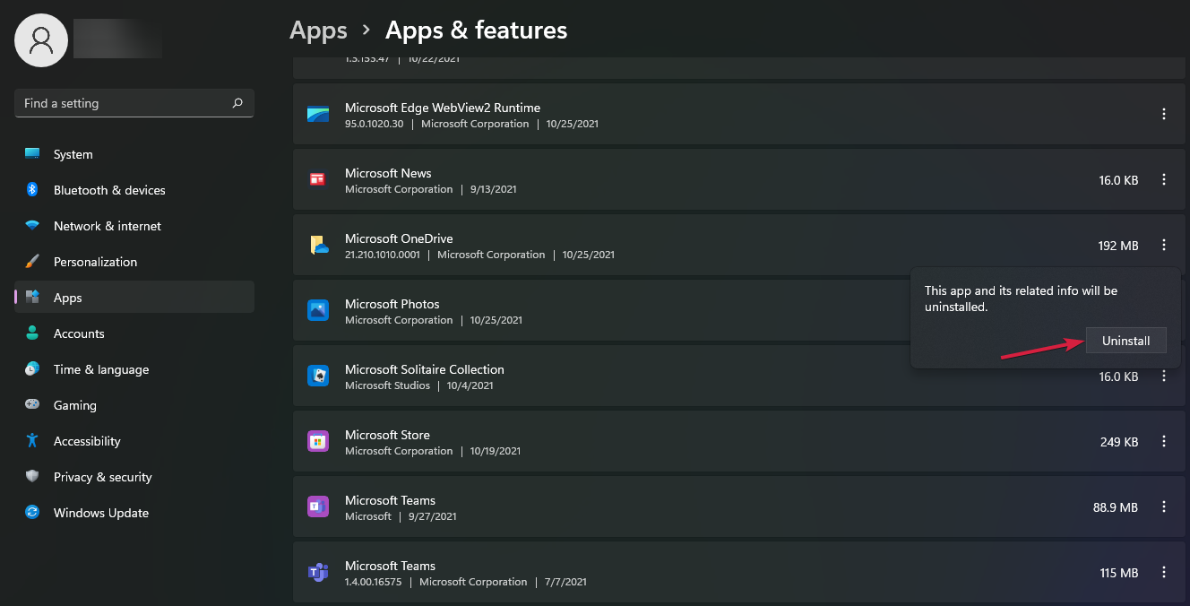1190x606 pixels.
Task: Click the Accounts person icon
Action: pos(32,333)
